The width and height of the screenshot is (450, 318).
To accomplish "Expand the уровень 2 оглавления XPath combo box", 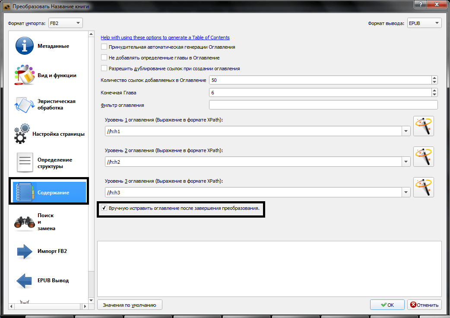I will point(406,161).
